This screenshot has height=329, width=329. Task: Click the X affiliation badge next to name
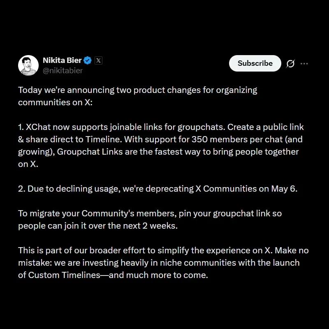[98, 60]
